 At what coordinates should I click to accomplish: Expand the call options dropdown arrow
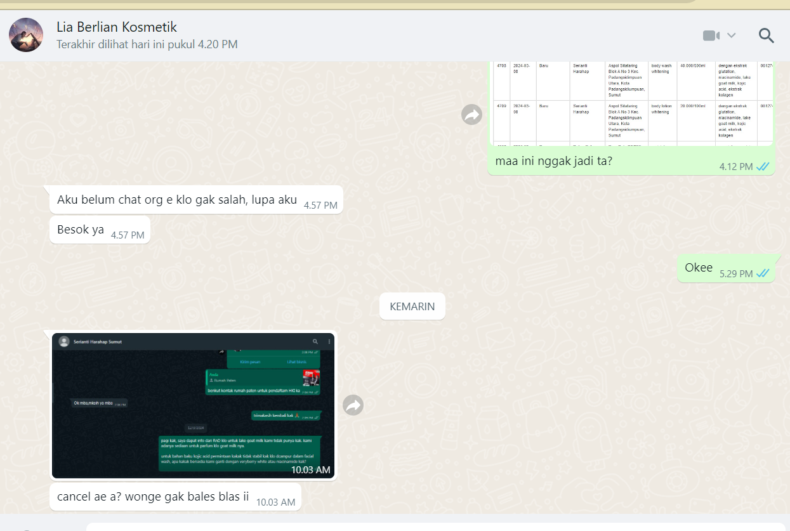click(x=732, y=36)
